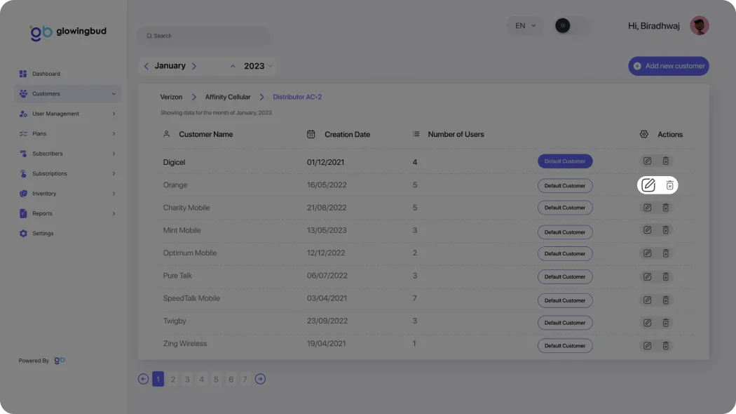This screenshot has height=414, width=736.
Task: Navigate to Affinity Cellular breadcrumb
Action: [x=227, y=98]
